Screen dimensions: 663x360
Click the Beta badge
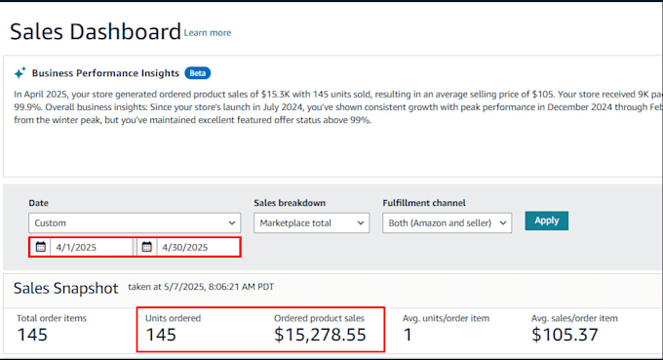198,73
